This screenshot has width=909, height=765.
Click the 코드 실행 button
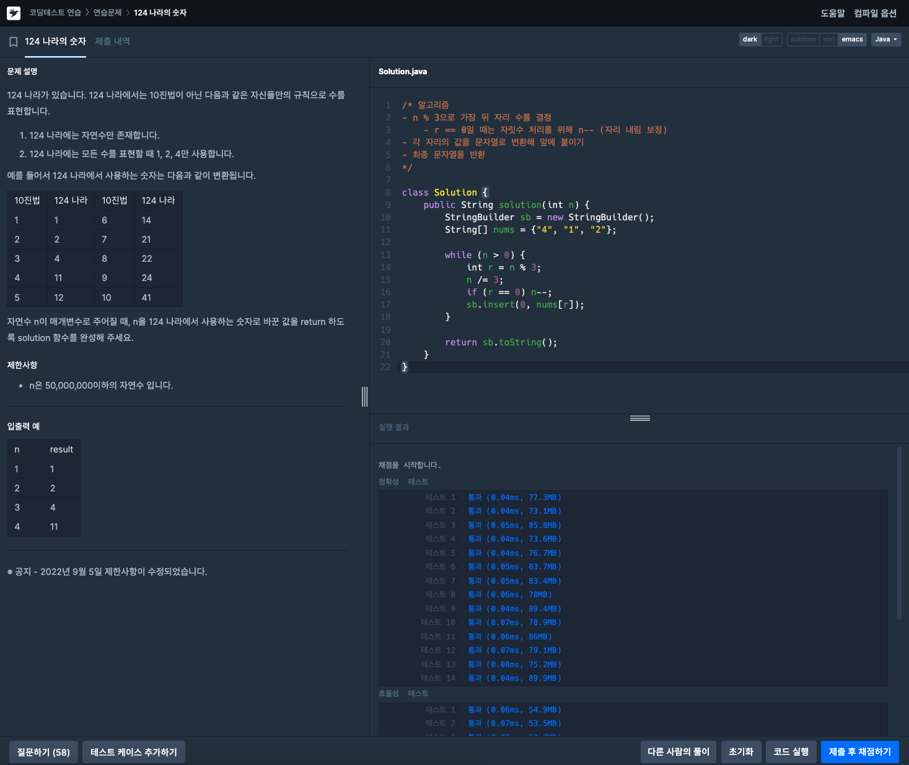pos(791,751)
